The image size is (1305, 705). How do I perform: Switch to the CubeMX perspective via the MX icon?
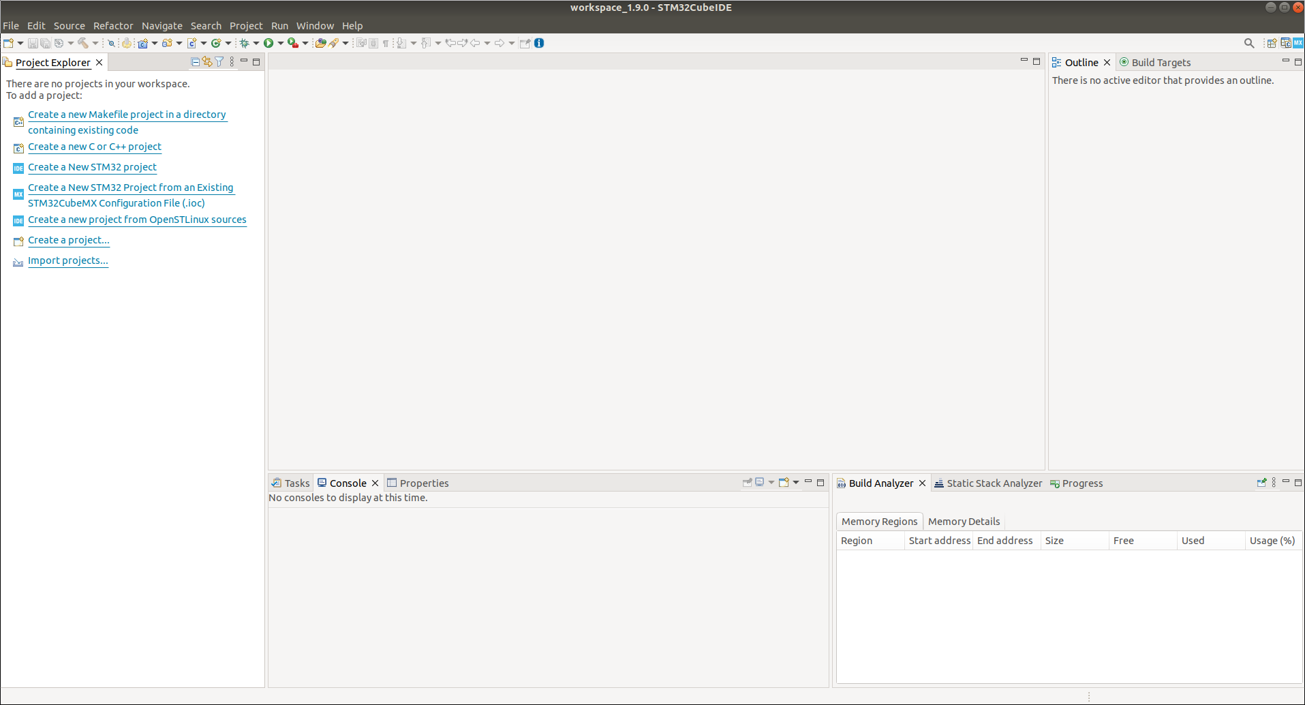coord(1298,43)
